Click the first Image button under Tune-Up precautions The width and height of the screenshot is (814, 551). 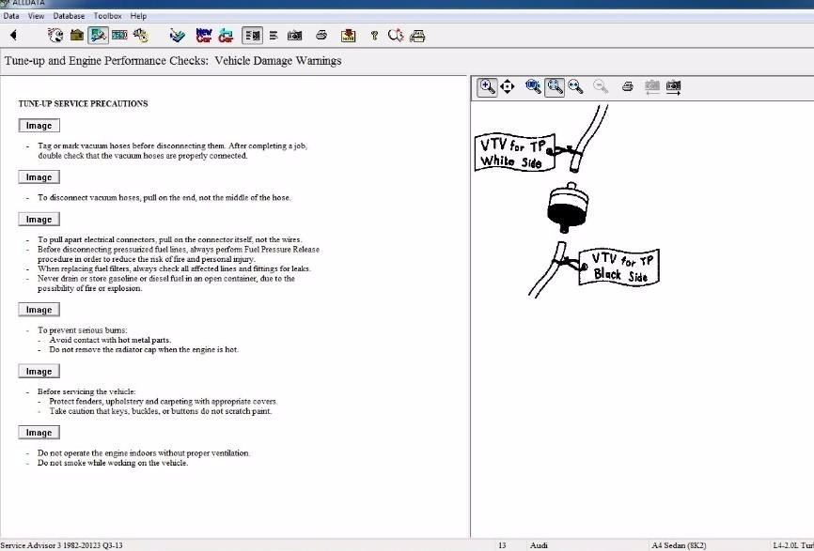pos(39,126)
